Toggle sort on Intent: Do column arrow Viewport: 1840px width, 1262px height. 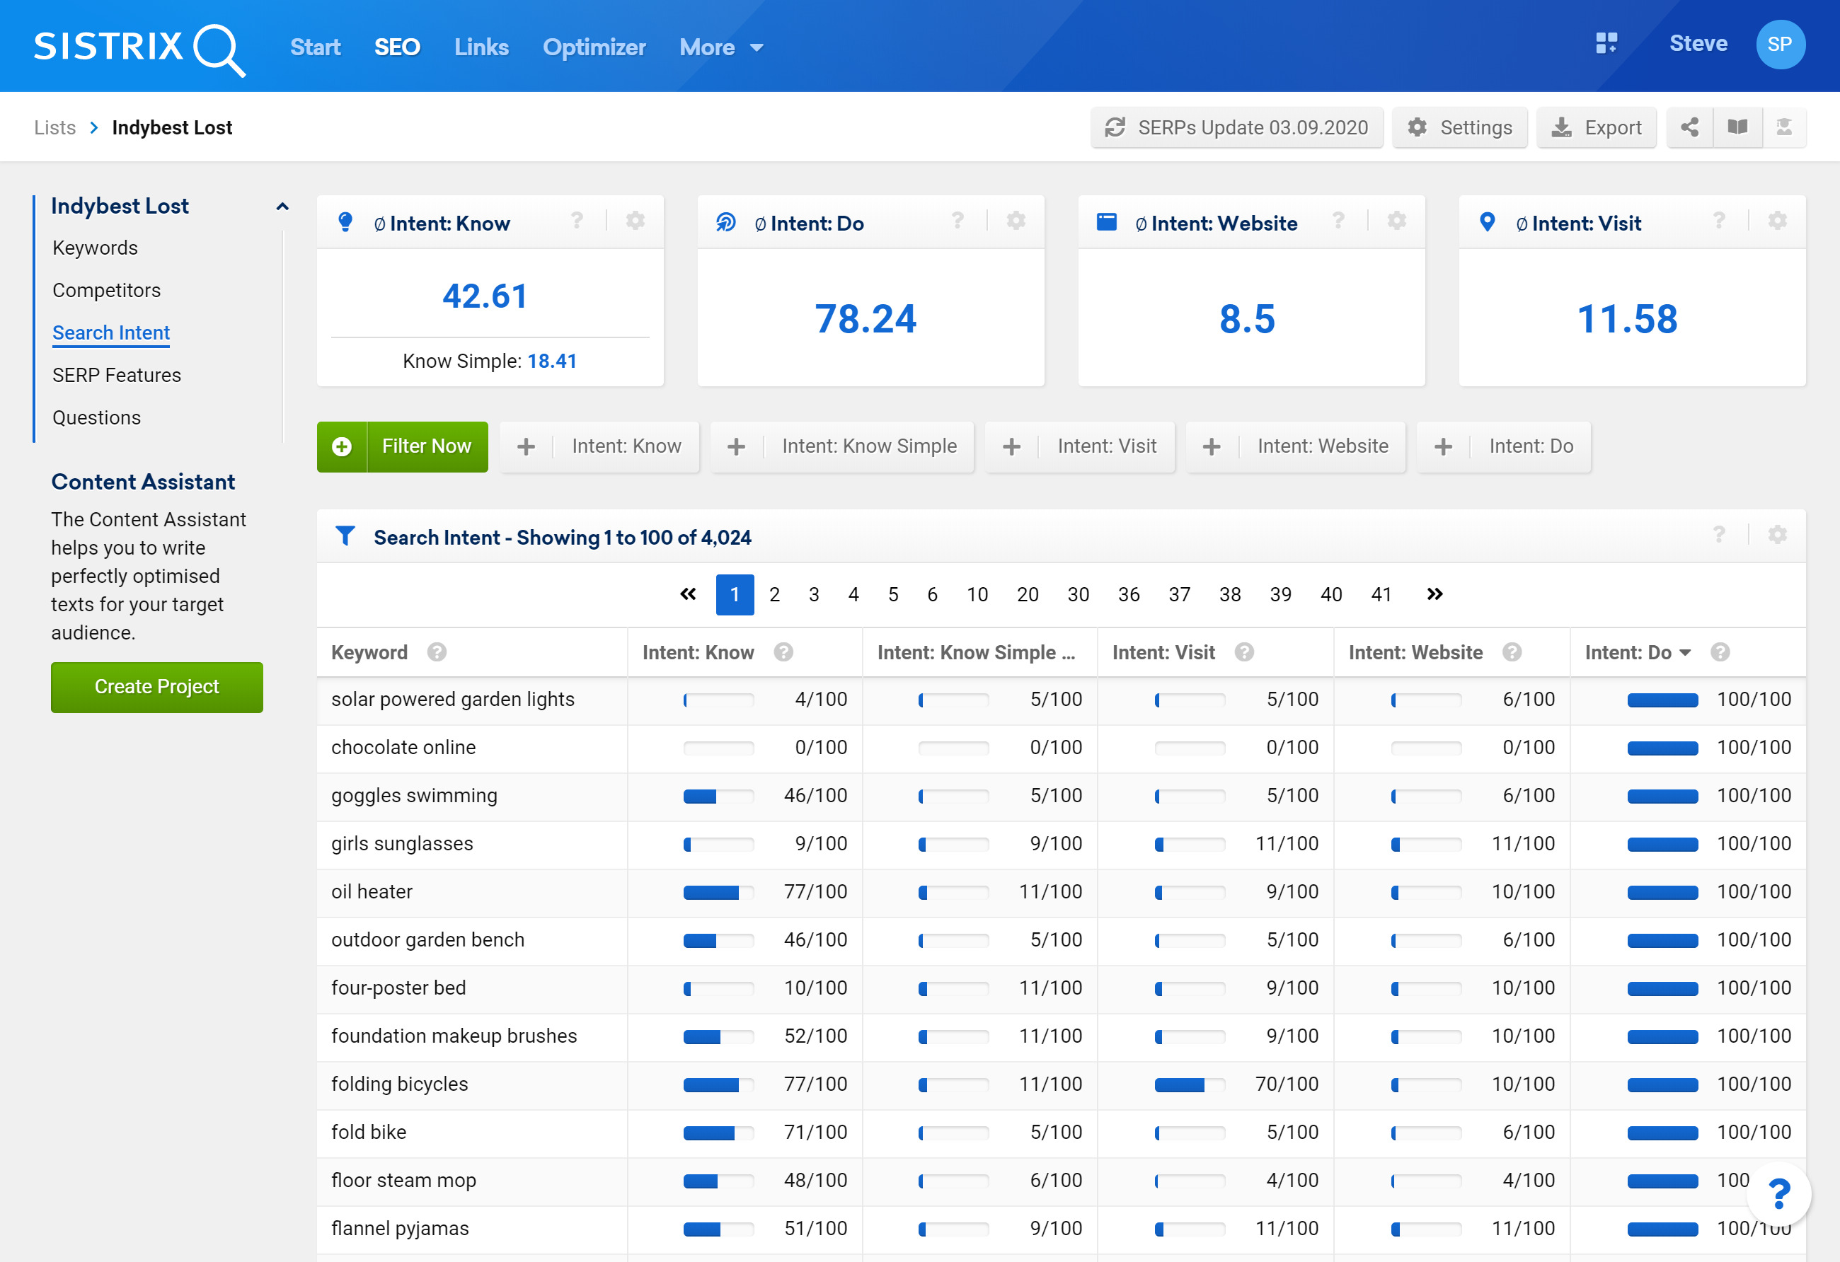pos(1685,653)
